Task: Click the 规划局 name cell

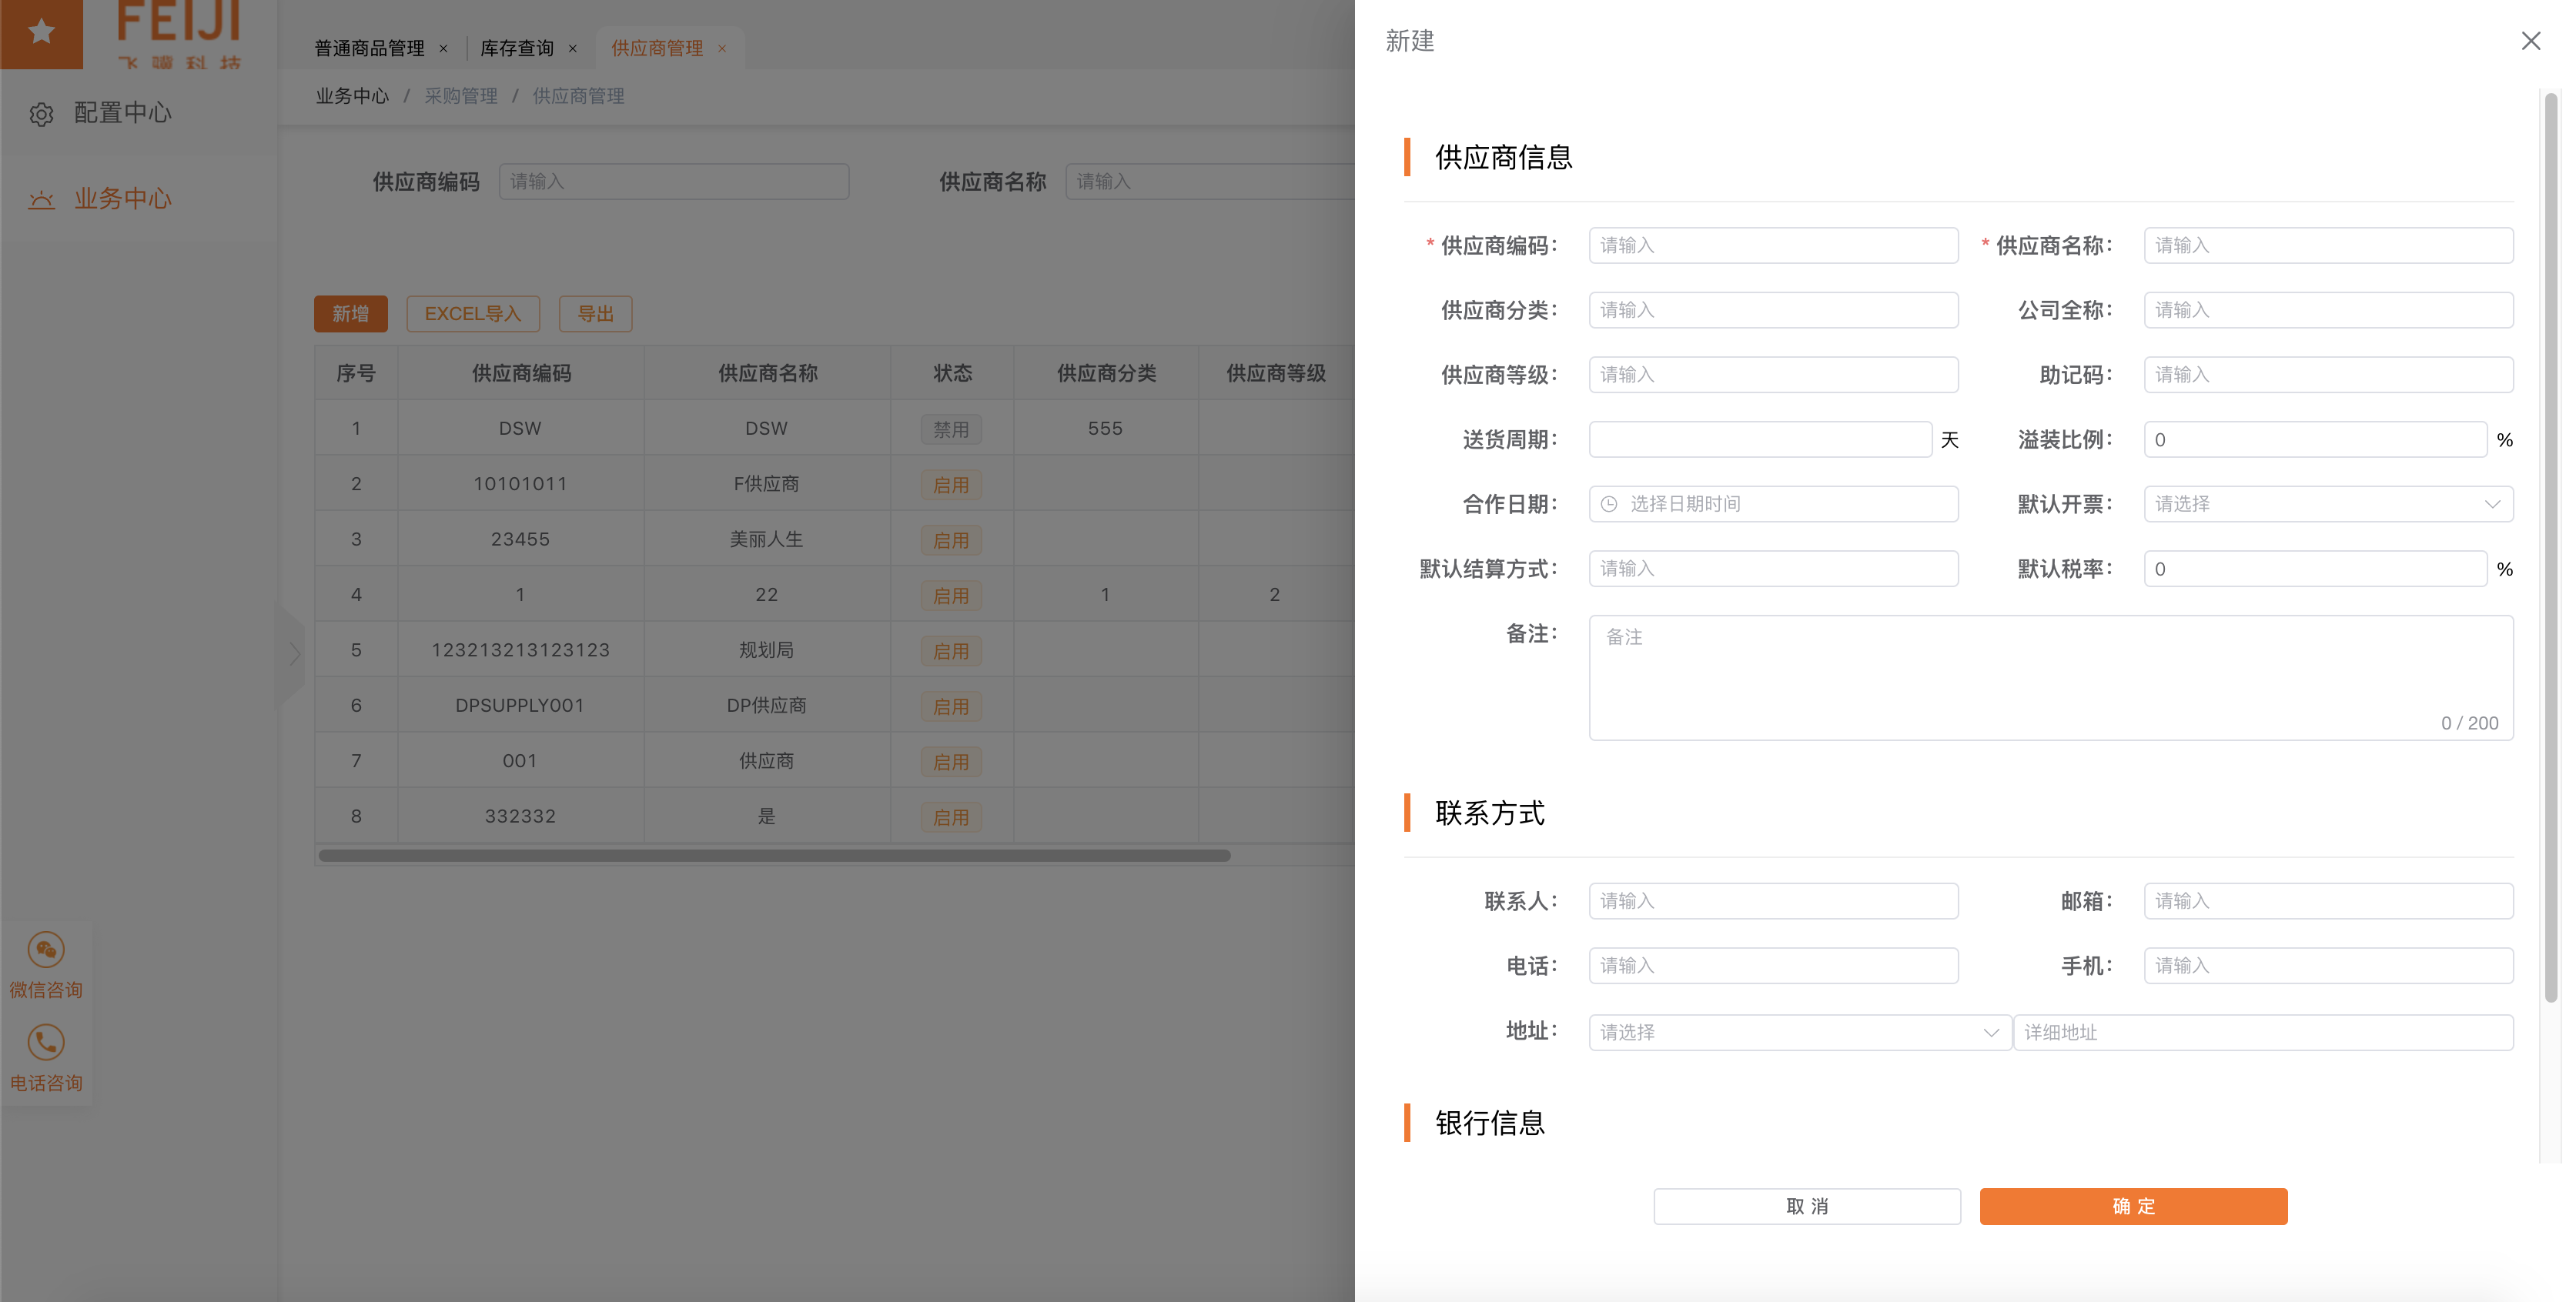Action: point(767,650)
